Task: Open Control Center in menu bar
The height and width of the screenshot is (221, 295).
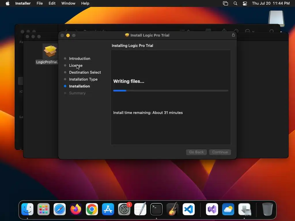Action: (x=245, y=3)
